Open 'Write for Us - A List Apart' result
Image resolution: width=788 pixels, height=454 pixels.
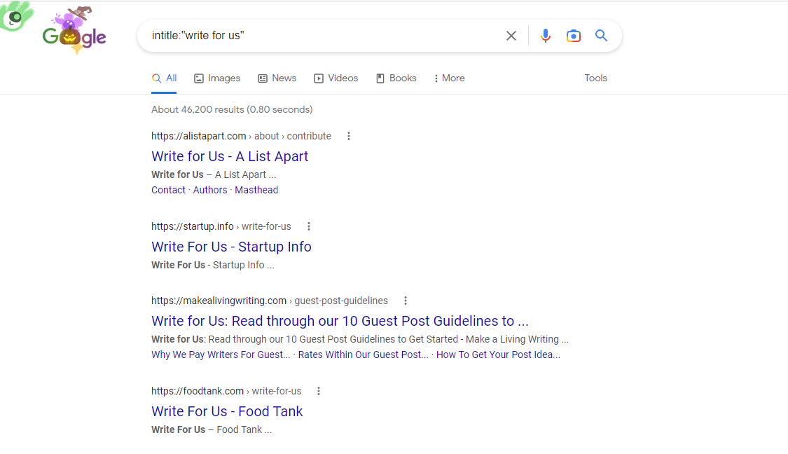(x=230, y=156)
